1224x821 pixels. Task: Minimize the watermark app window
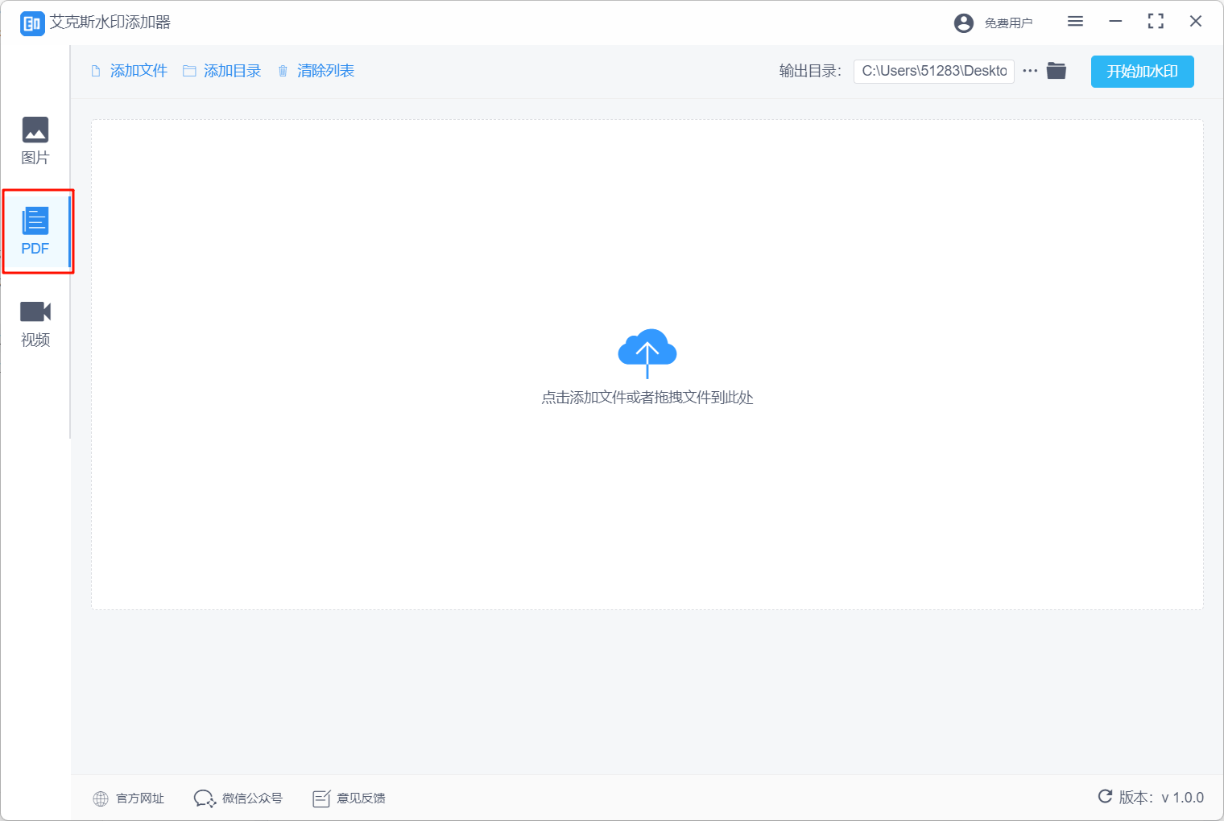pyautogui.click(x=1115, y=22)
